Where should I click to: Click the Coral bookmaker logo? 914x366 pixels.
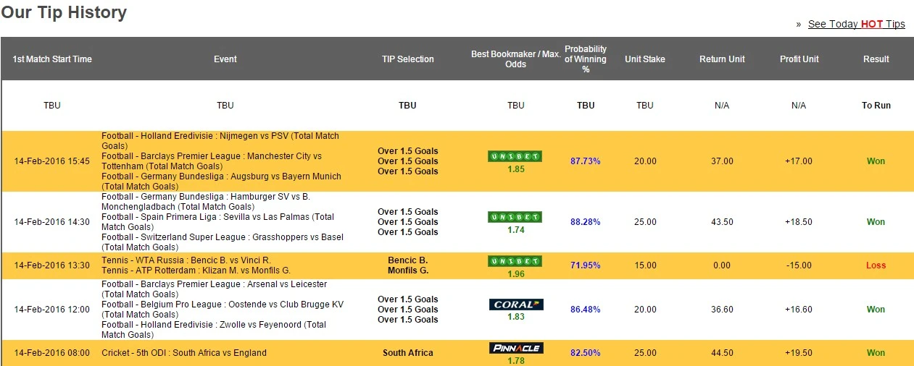[515, 305]
